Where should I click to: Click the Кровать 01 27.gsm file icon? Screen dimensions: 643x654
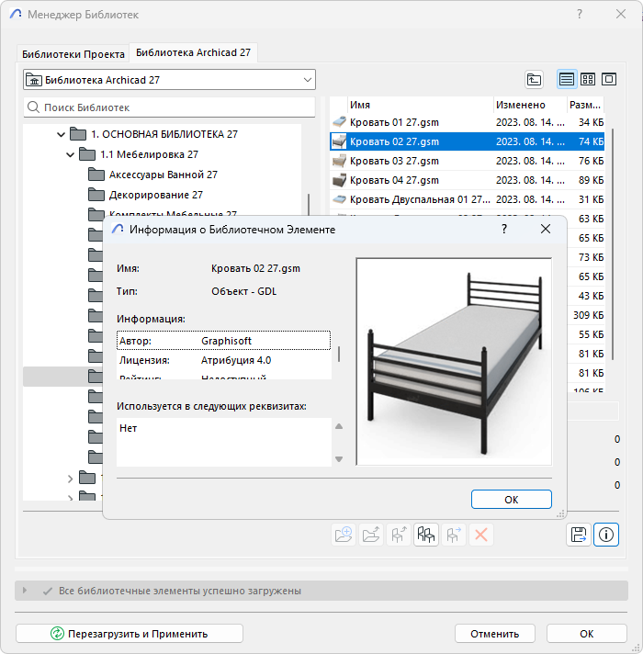pos(340,122)
